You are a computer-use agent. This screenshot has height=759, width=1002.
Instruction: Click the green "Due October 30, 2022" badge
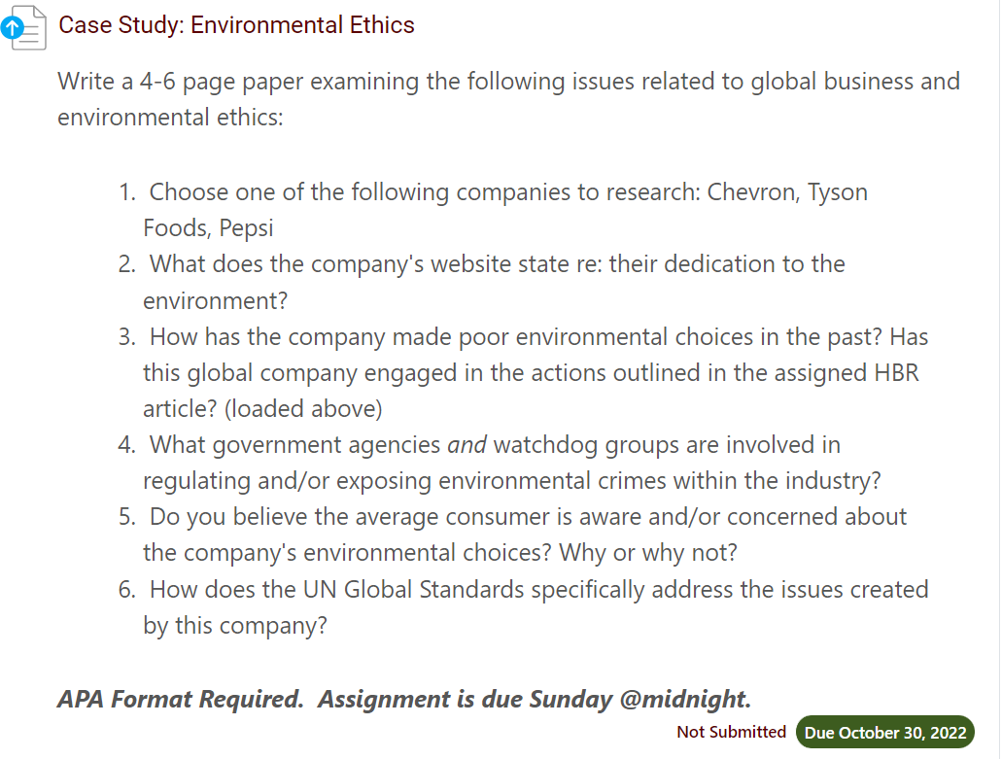coord(885,732)
